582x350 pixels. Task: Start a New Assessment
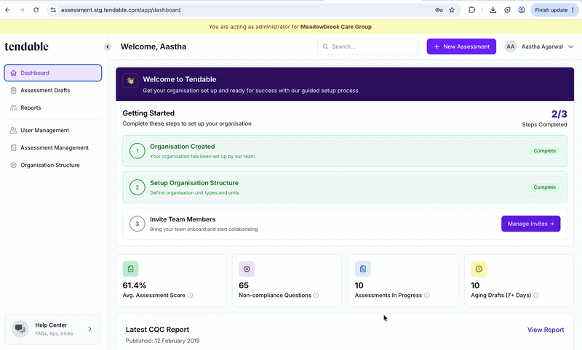point(461,46)
